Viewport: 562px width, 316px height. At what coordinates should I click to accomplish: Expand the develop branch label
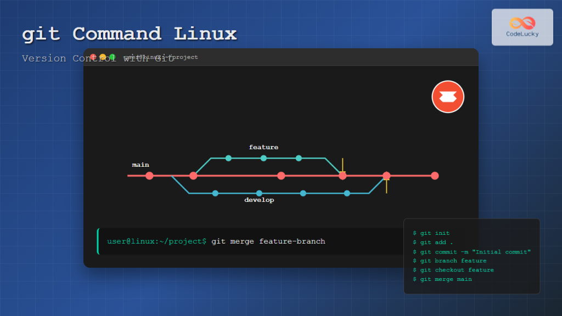pos(260,200)
